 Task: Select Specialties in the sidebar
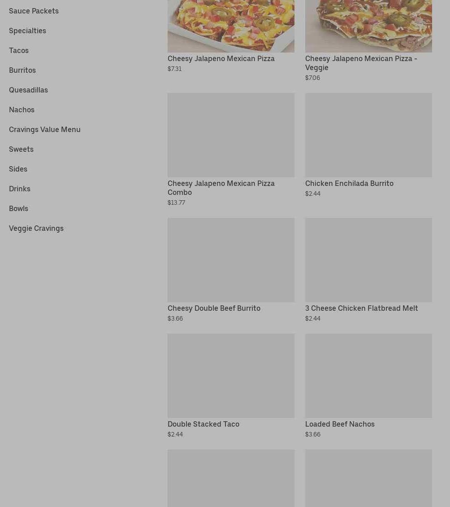coord(27,31)
